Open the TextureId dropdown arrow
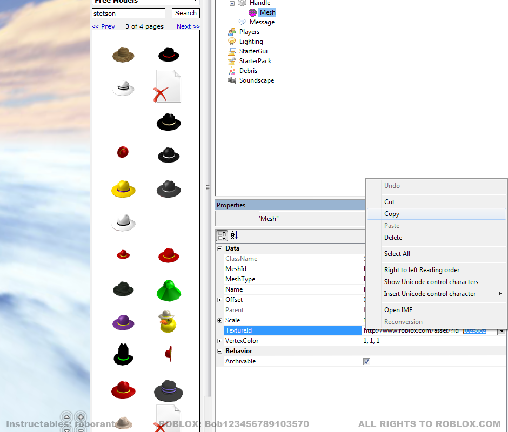 point(503,330)
